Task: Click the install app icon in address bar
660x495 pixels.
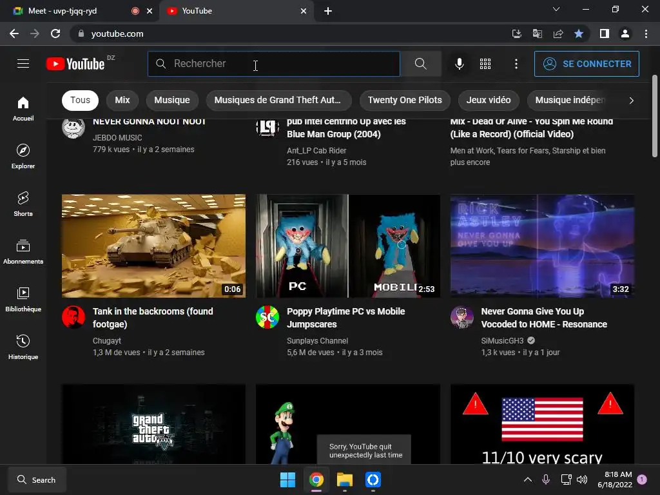Action: point(516,34)
